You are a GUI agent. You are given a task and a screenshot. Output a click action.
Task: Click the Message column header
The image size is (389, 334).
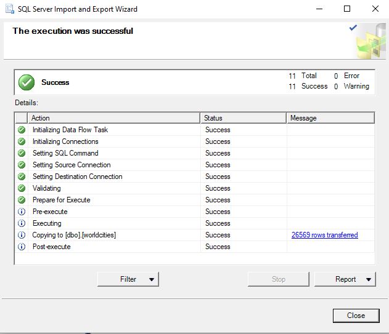330,117
